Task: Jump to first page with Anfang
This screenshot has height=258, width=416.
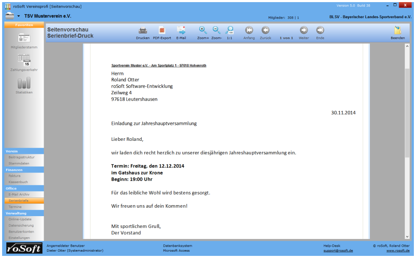Action: pos(249,30)
